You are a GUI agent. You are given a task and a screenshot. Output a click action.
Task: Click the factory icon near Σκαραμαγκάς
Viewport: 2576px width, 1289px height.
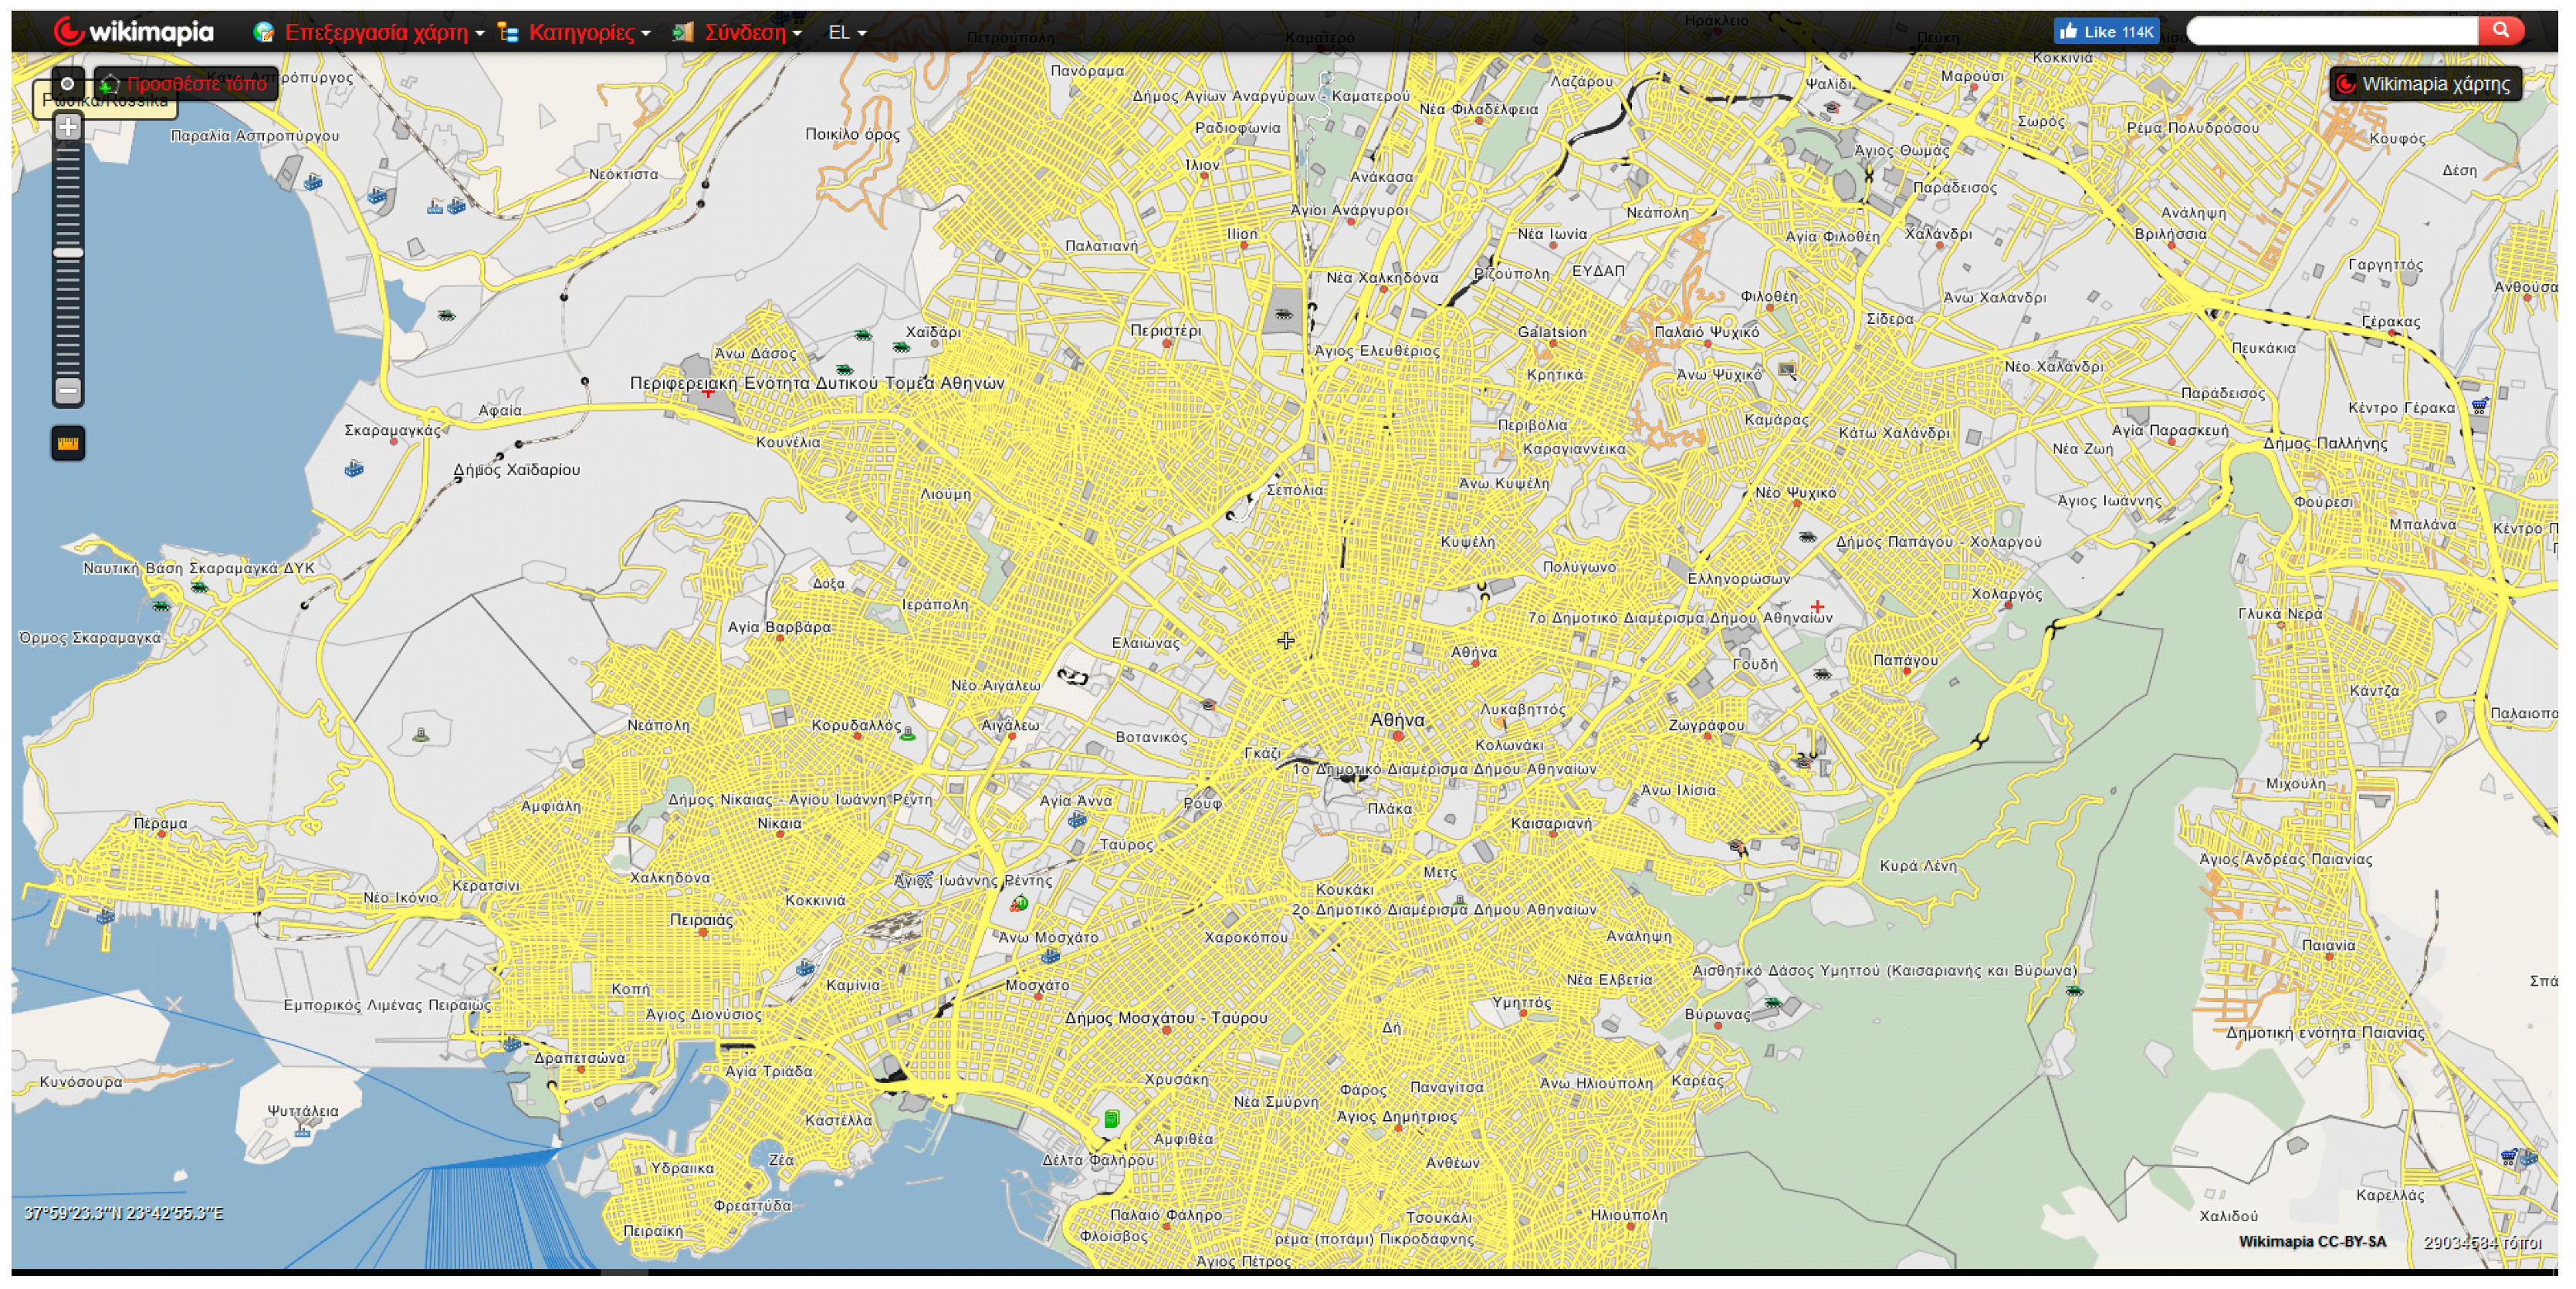(x=354, y=467)
